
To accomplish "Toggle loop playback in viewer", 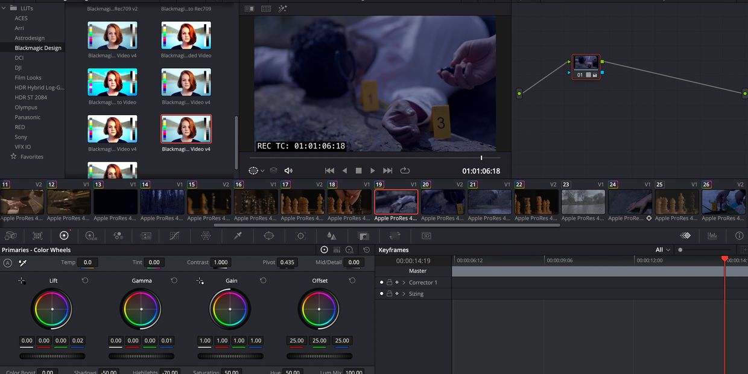I will (405, 171).
